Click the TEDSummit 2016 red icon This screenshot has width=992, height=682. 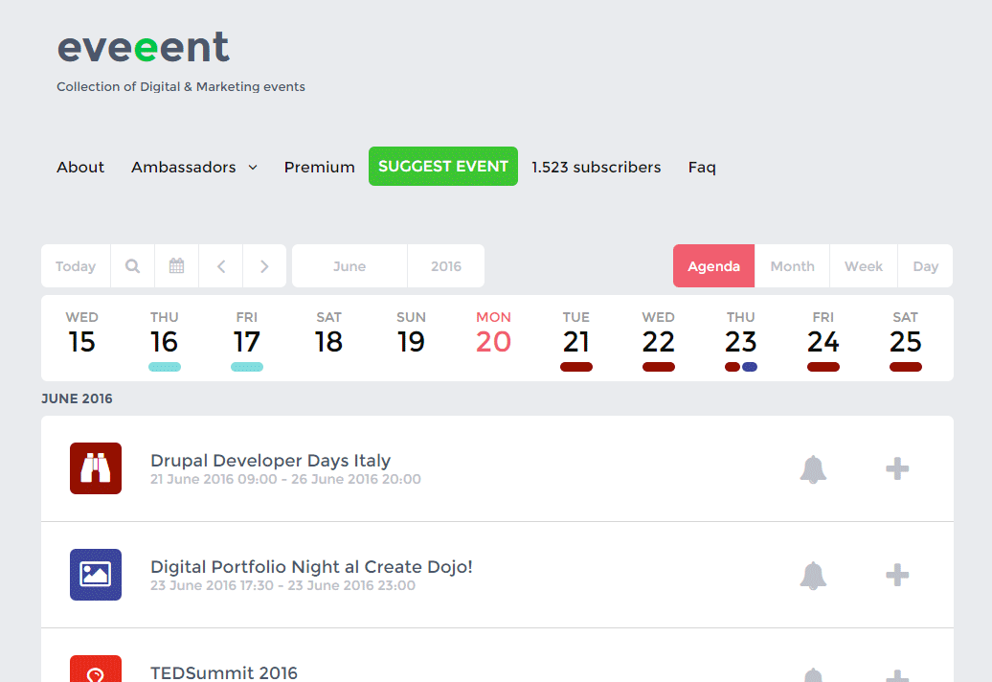pos(96,669)
